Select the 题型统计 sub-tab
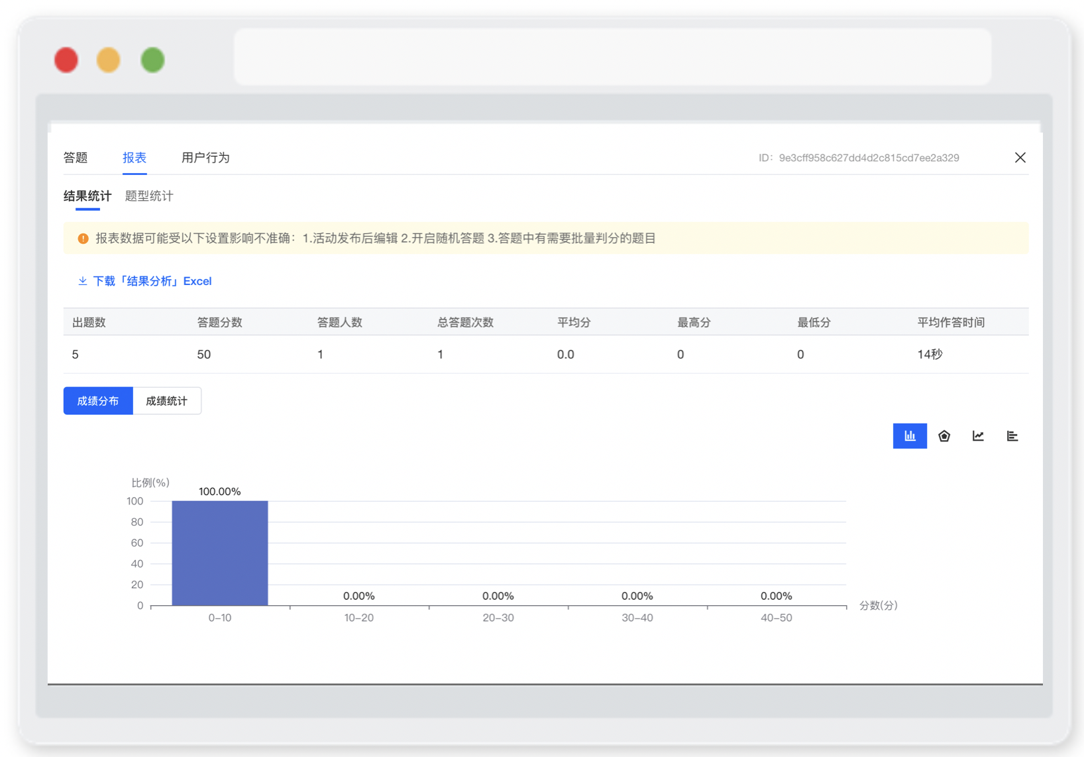 149,196
